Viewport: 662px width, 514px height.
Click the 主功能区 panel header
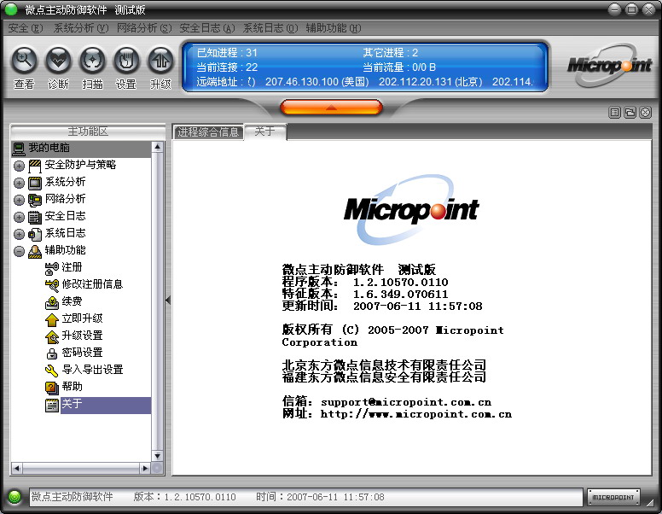tap(88, 131)
